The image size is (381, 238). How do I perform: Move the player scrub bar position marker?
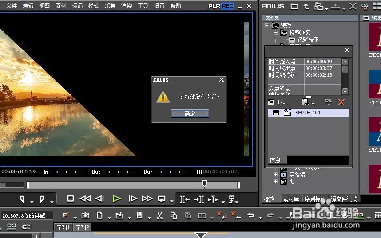click(x=204, y=183)
